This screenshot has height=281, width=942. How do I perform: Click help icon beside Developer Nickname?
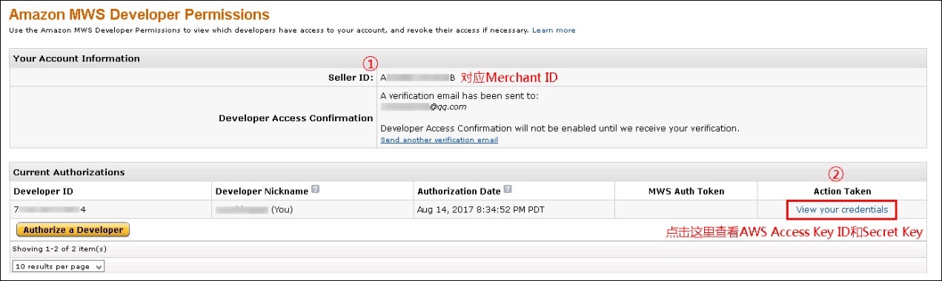coord(316,190)
